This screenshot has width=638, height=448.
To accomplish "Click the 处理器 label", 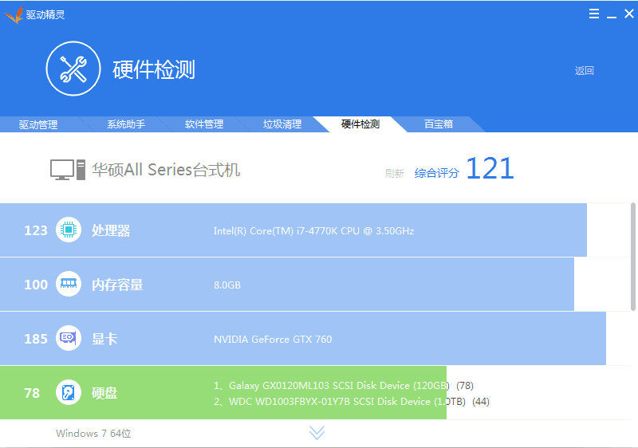I will (x=111, y=230).
